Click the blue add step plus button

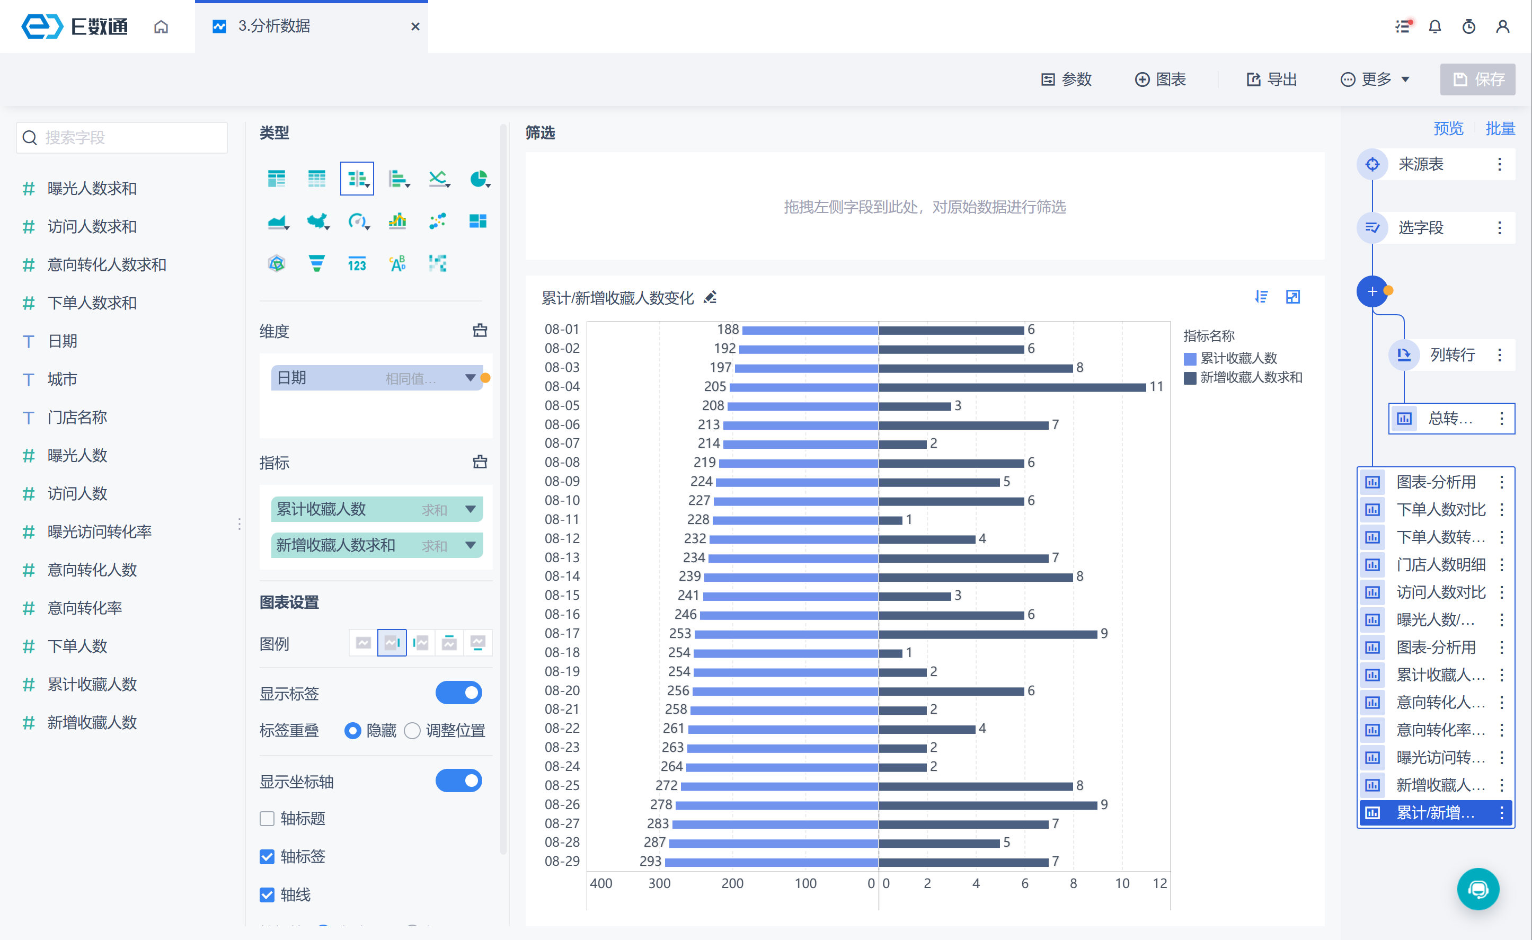[1371, 291]
